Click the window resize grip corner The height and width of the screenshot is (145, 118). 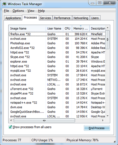[x=115, y=142]
